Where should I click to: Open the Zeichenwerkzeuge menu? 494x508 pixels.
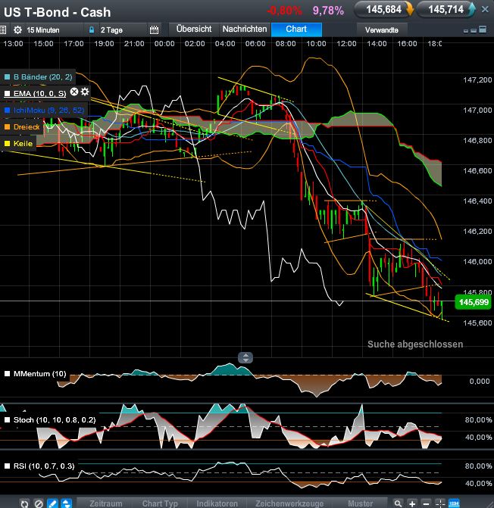(x=289, y=503)
